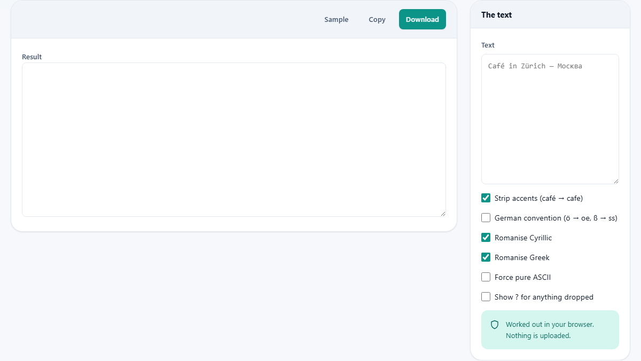Download the converted result
Screen dimensions: 641x361
click(x=423, y=19)
